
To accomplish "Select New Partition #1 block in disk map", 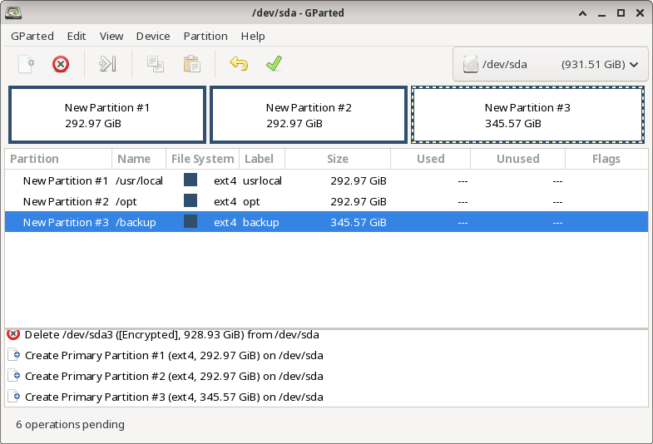I will (107, 115).
